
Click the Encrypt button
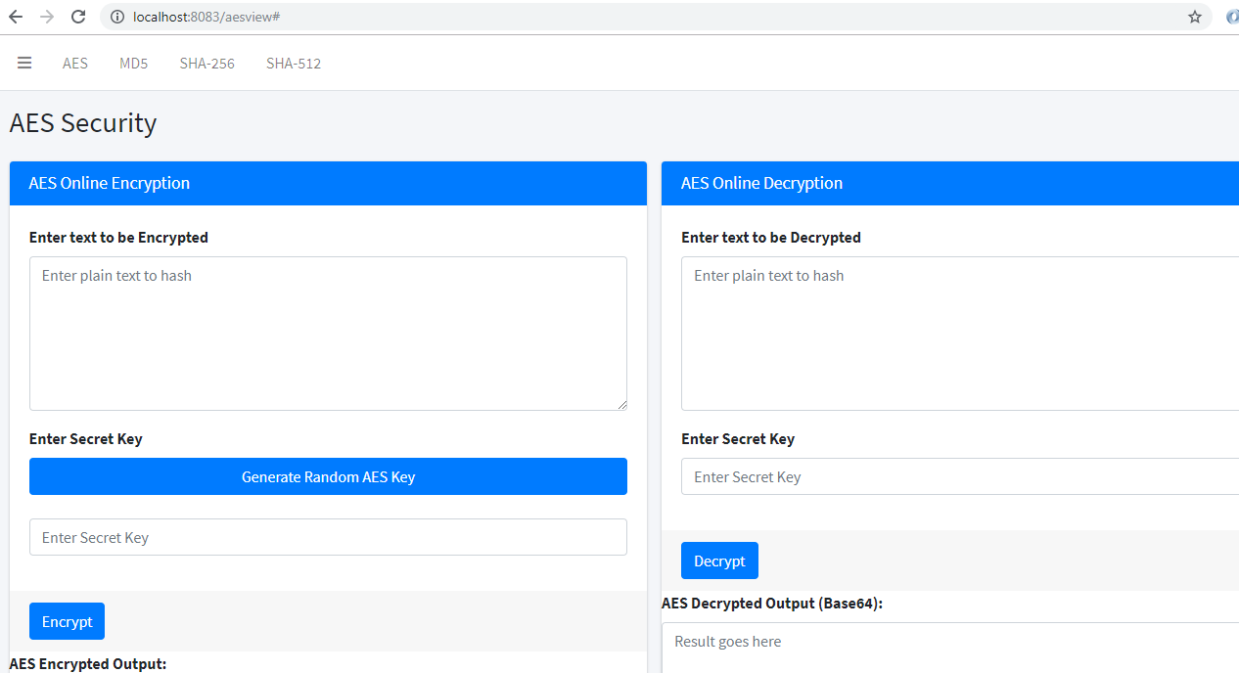point(67,620)
